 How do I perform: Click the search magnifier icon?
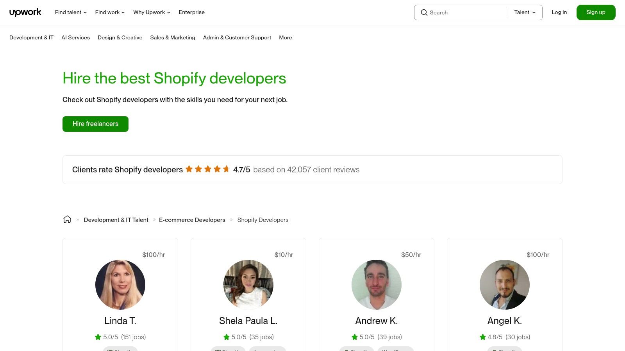pyautogui.click(x=424, y=12)
